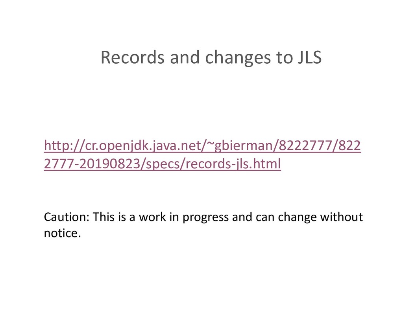Click the word 'Caution:' in the body text

point(66,217)
